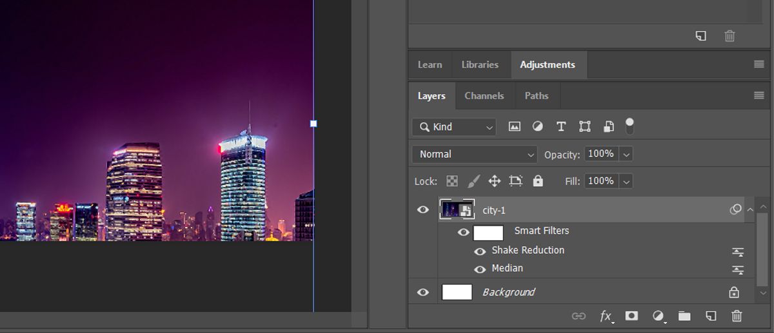Screen dimensions: 774x333
Task: Hide the Shake Reduction filter
Action: pos(480,252)
